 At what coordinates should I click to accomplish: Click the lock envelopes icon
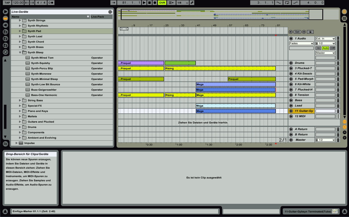point(310,32)
